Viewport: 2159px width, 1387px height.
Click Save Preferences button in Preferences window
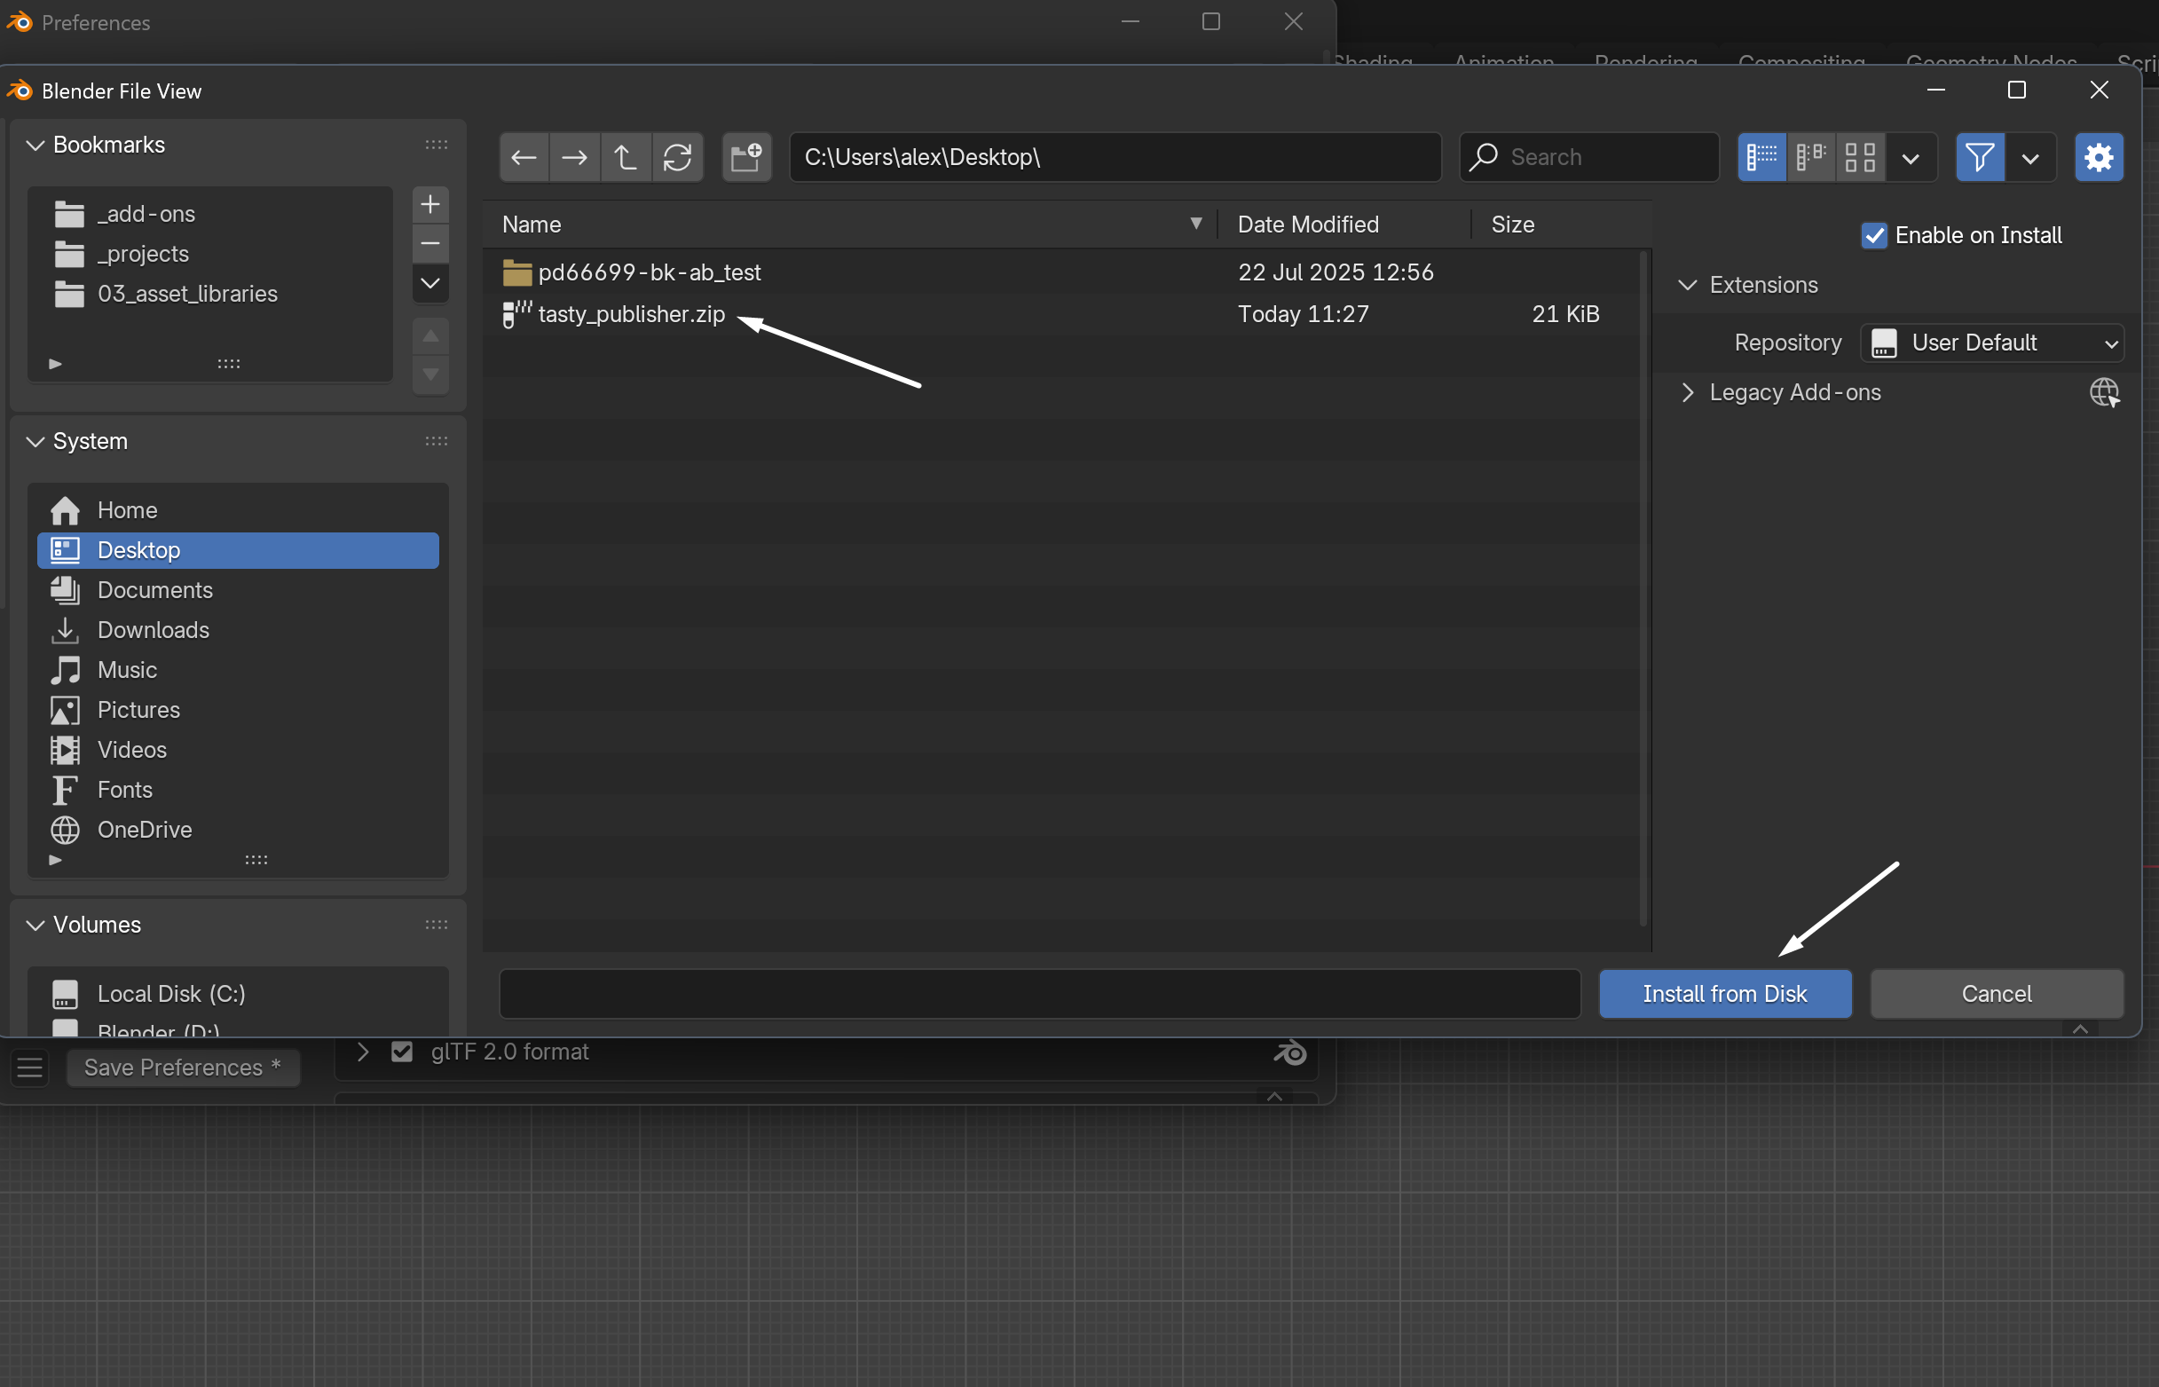tap(183, 1068)
